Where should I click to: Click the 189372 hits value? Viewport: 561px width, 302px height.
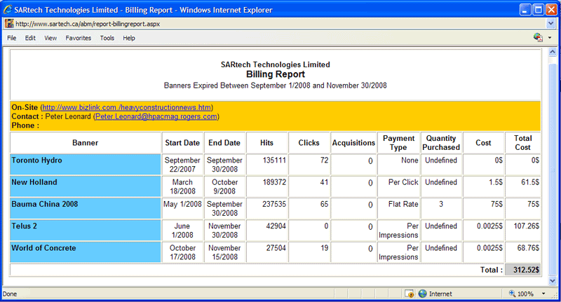[x=274, y=182]
